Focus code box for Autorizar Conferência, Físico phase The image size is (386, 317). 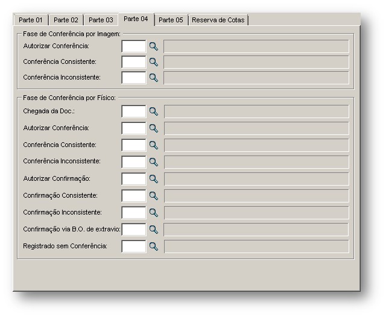(x=134, y=128)
